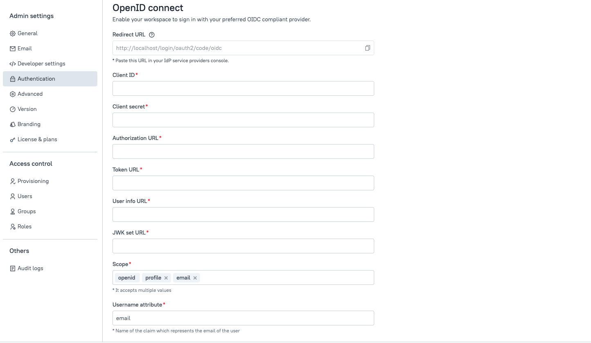
Task: Remove the email scope tag
Action: click(x=195, y=278)
